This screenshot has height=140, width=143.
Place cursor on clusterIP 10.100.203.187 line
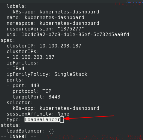coord(44,46)
